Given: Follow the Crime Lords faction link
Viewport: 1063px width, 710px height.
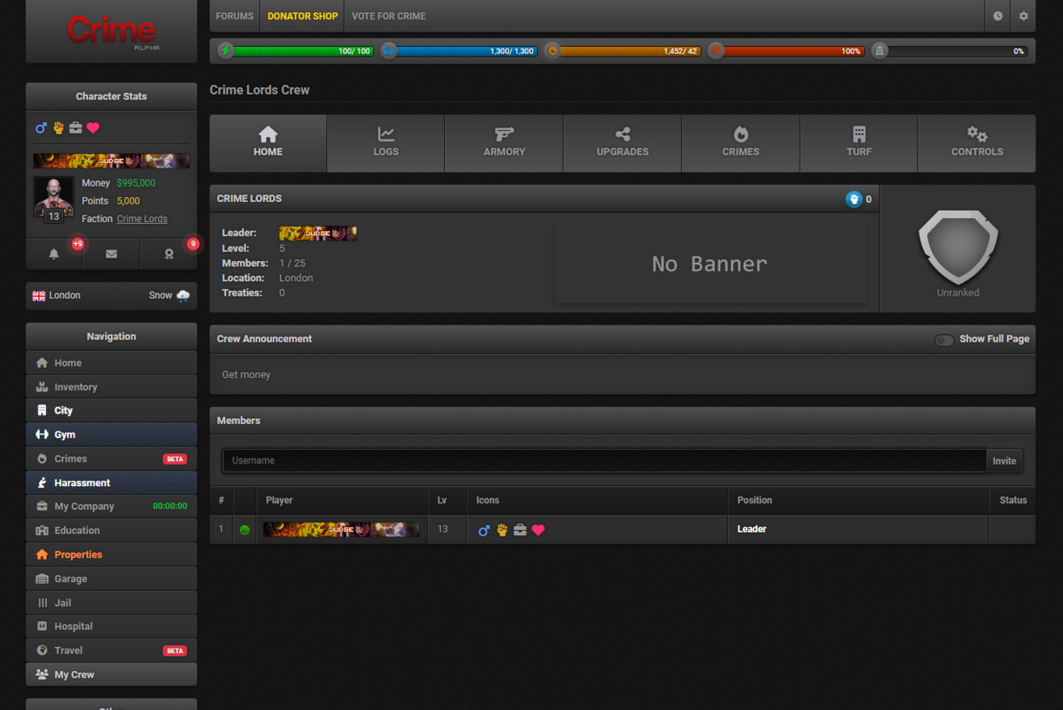Looking at the screenshot, I should [142, 219].
